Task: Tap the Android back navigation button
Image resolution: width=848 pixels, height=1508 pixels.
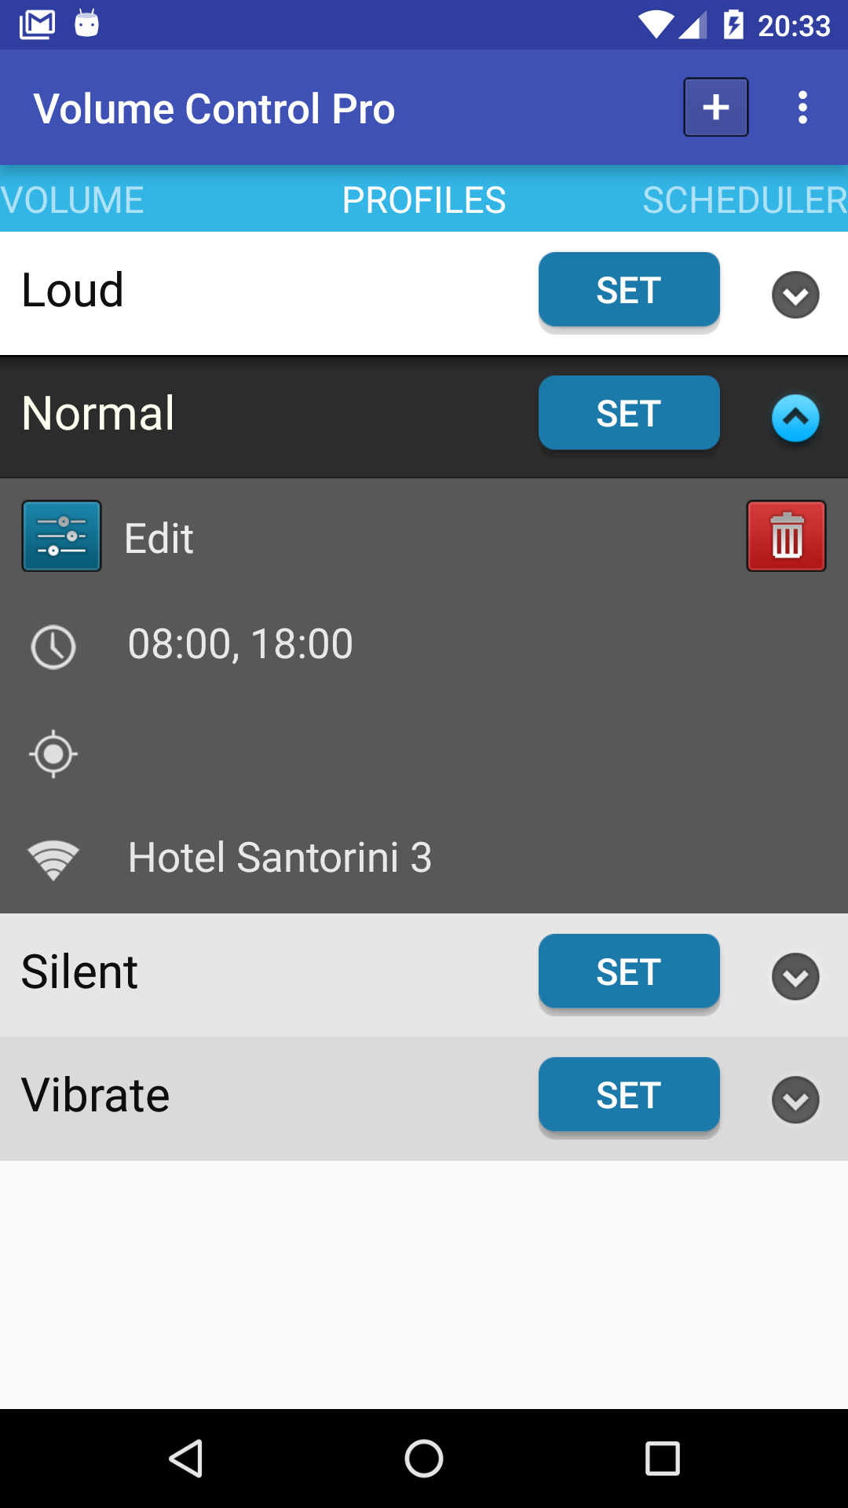Action: (x=187, y=1459)
